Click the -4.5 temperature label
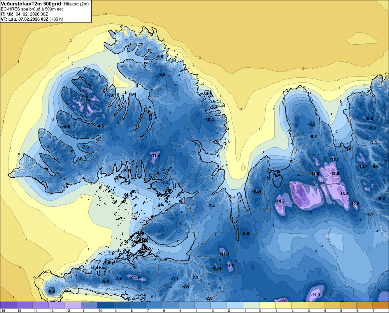Screen dimensions: 389x313 point(209,94)
